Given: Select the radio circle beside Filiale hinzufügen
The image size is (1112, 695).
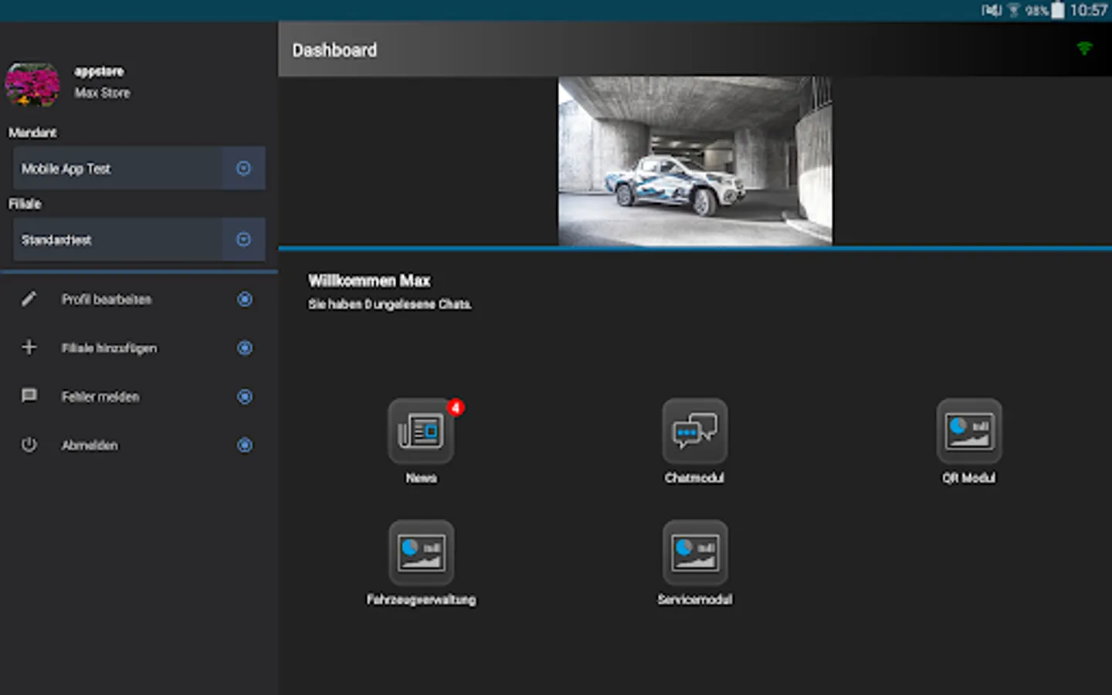Looking at the screenshot, I should (x=245, y=347).
